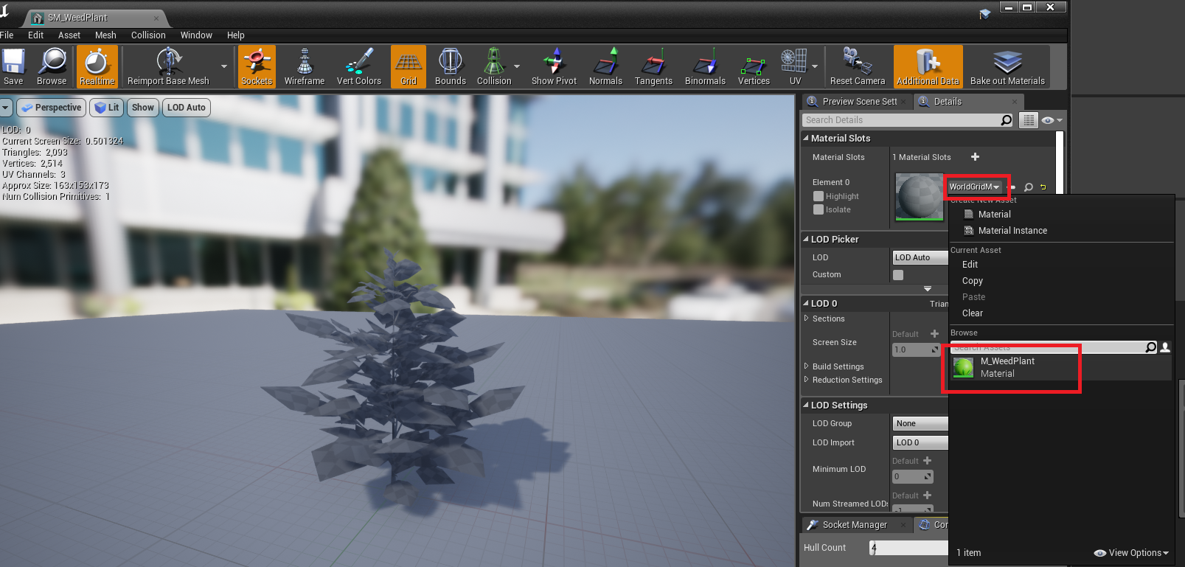Open View Options in asset picker

click(1132, 553)
